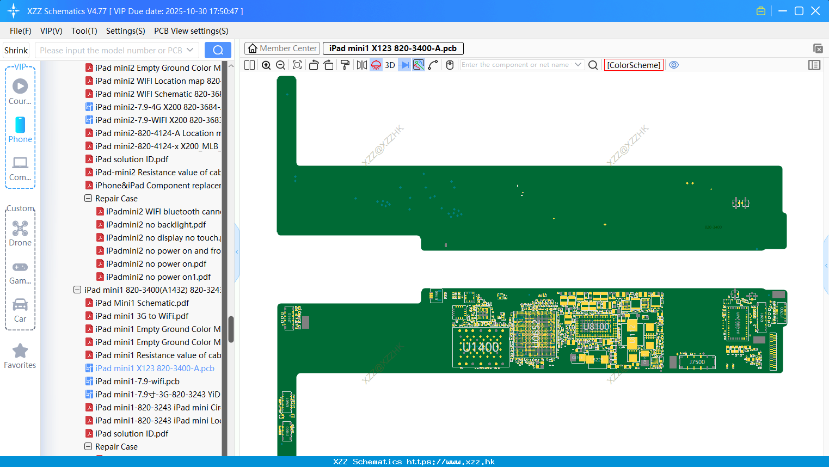This screenshot has width=829, height=467.
Task: Rotate the board counterclockwise
Action: tap(314, 65)
